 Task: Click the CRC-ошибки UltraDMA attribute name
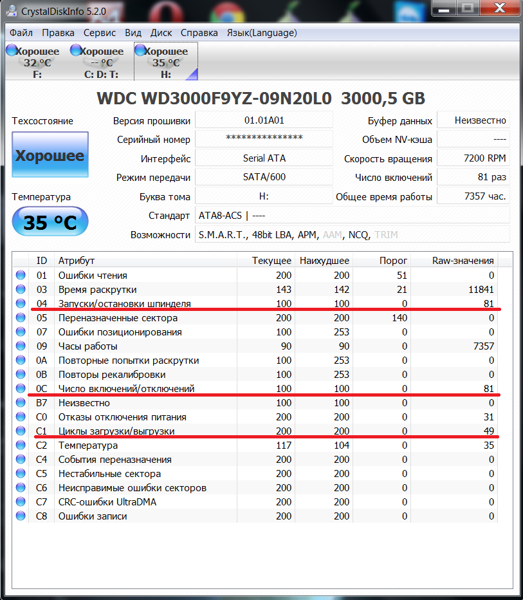point(107,502)
